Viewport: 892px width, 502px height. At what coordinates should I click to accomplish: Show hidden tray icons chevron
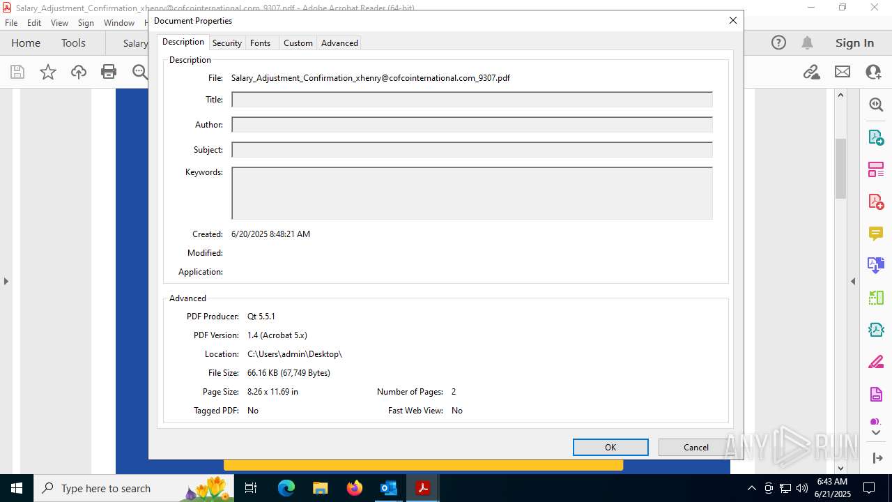pos(751,488)
